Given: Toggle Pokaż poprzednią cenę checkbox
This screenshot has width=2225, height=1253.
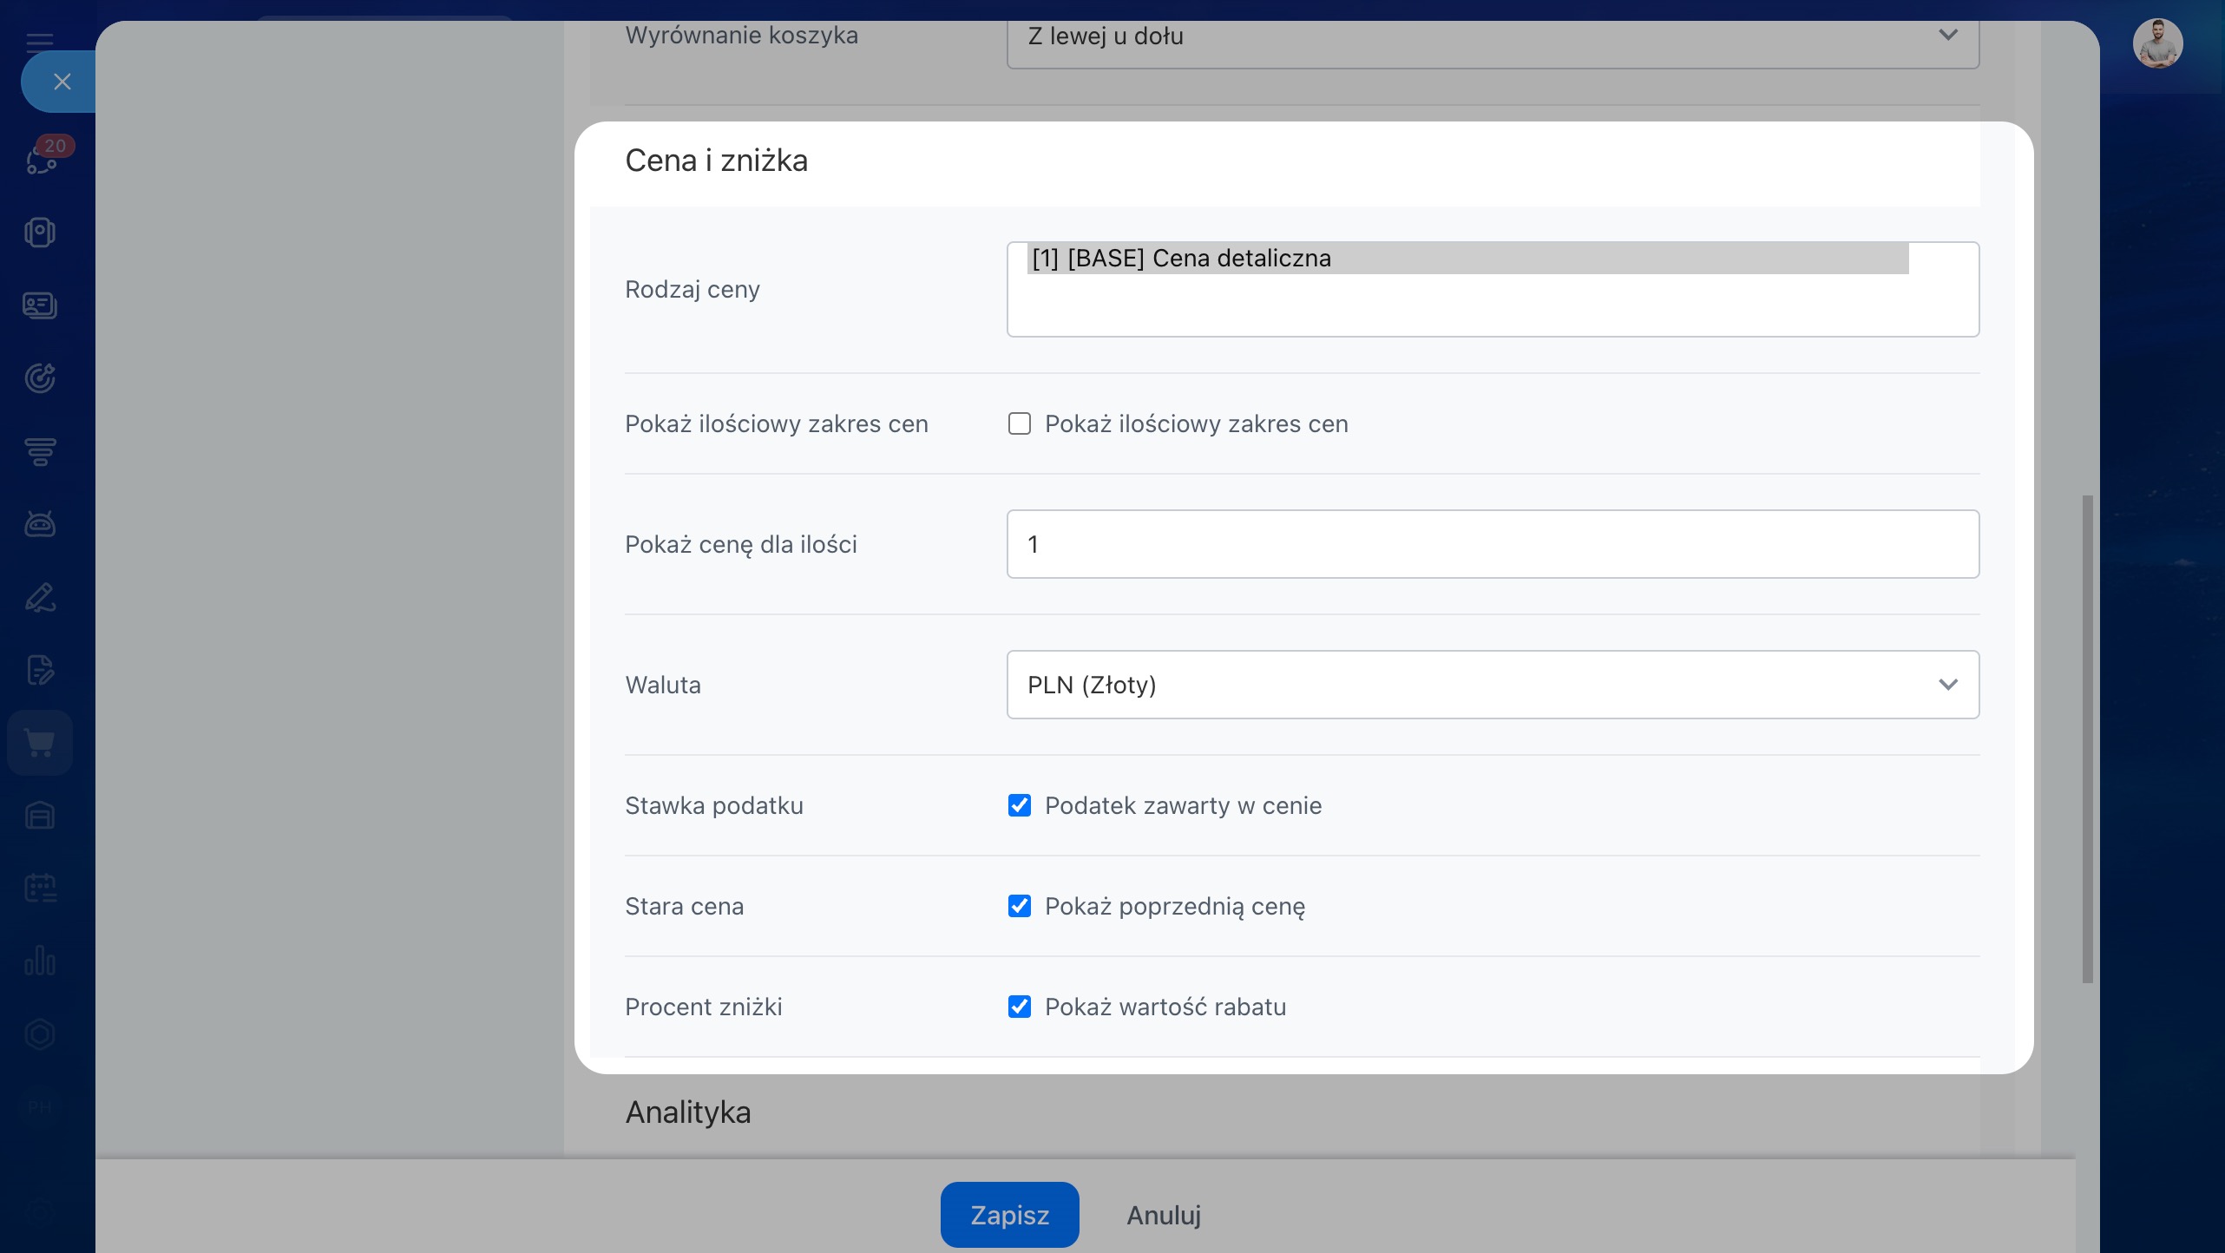Looking at the screenshot, I should (1020, 906).
